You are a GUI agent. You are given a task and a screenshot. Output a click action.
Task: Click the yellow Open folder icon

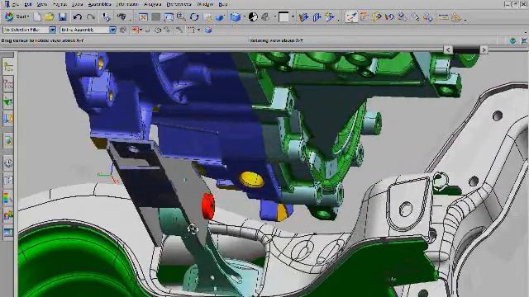50,16
